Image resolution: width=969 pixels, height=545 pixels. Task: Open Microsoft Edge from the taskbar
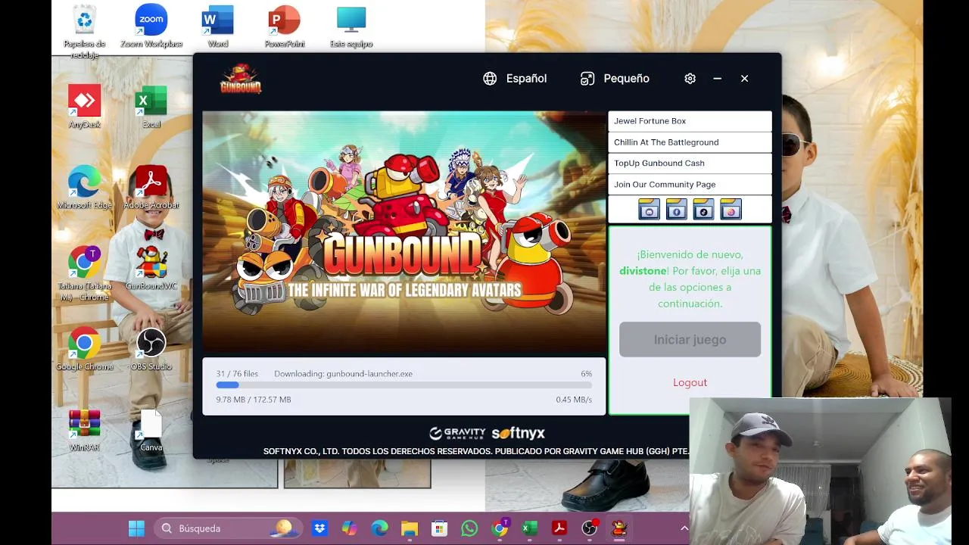click(x=379, y=528)
